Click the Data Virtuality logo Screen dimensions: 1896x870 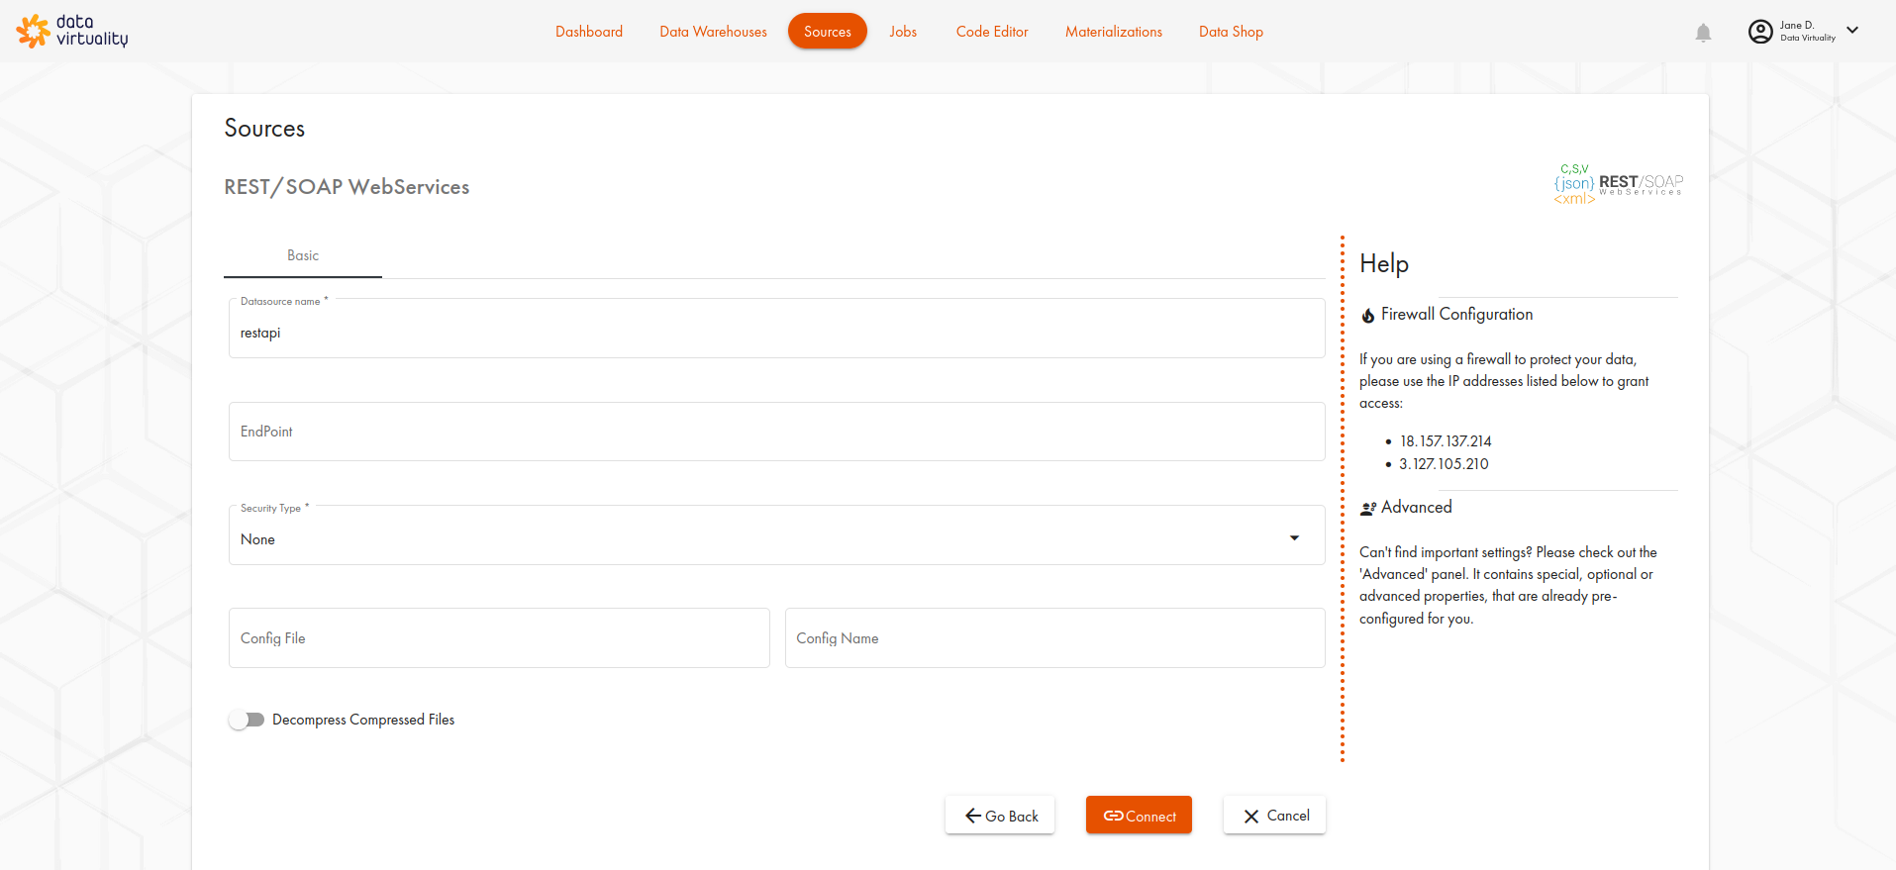tap(72, 31)
